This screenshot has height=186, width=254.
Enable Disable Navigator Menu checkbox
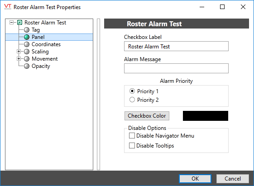click(132, 136)
